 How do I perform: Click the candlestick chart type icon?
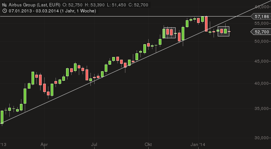[5, 5]
